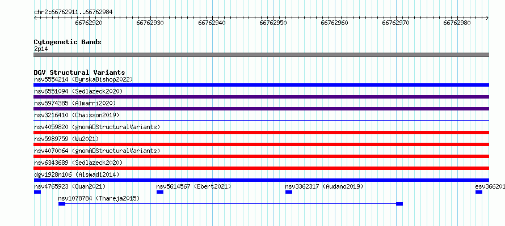
Task: Click the 2p14 band label
Action: 41,49
